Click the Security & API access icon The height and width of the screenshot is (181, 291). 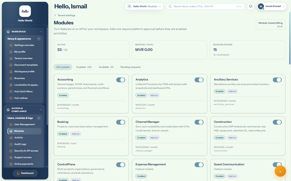11,151
